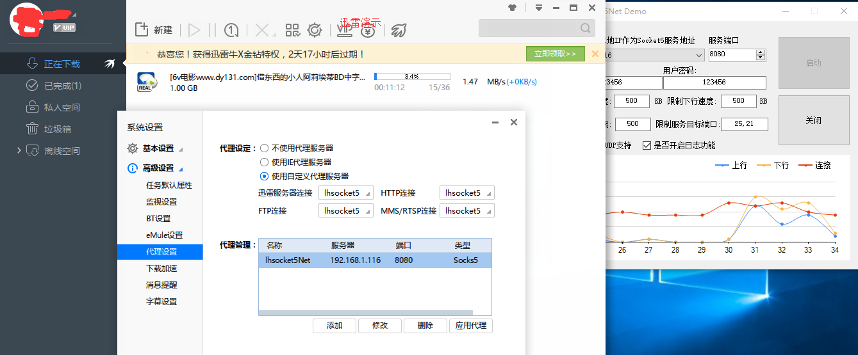The width and height of the screenshot is (858, 355).
Task: Open the small arrow beside the delete icon
Action: point(273,35)
